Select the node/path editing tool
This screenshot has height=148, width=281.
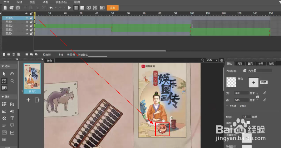[x=12, y=74]
